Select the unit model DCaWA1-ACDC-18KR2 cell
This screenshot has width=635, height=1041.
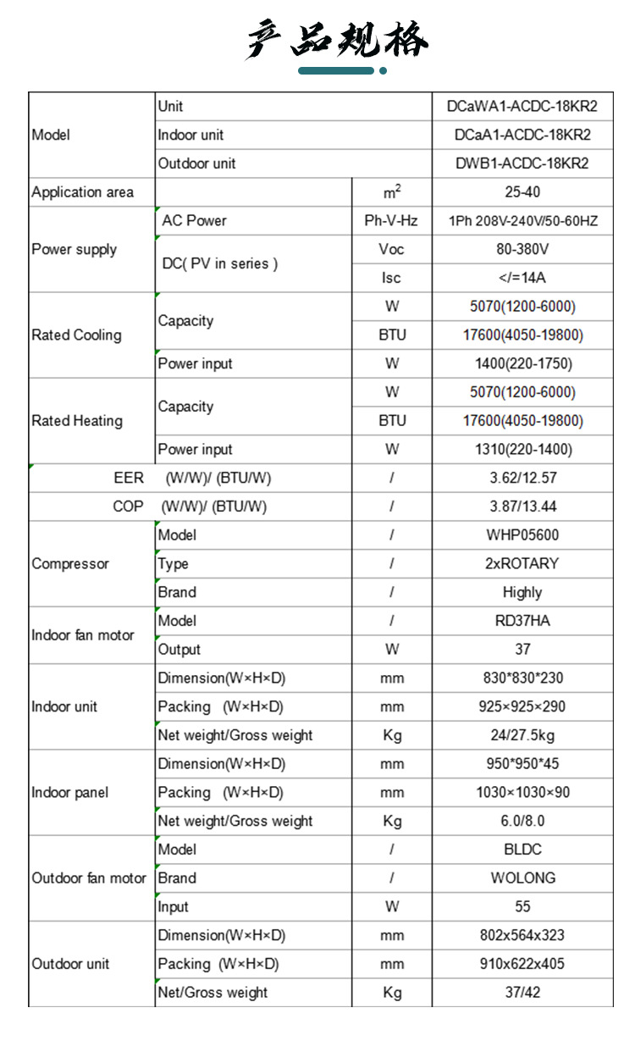point(522,107)
